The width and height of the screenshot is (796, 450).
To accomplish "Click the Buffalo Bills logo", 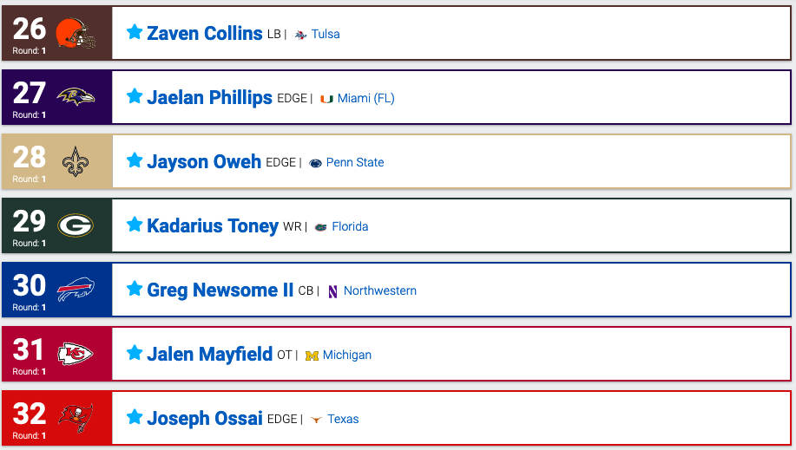I will pos(76,290).
